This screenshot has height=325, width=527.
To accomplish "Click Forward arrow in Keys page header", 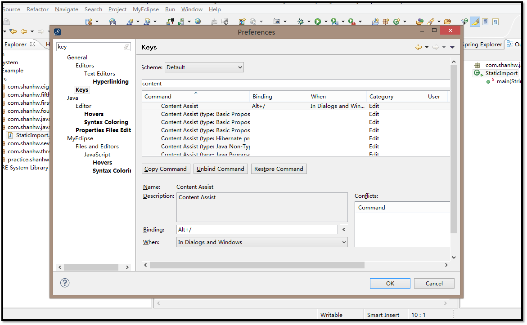I will (x=436, y=47).
